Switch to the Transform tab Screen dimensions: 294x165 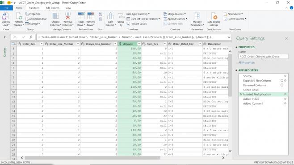[x=34, y=8]
